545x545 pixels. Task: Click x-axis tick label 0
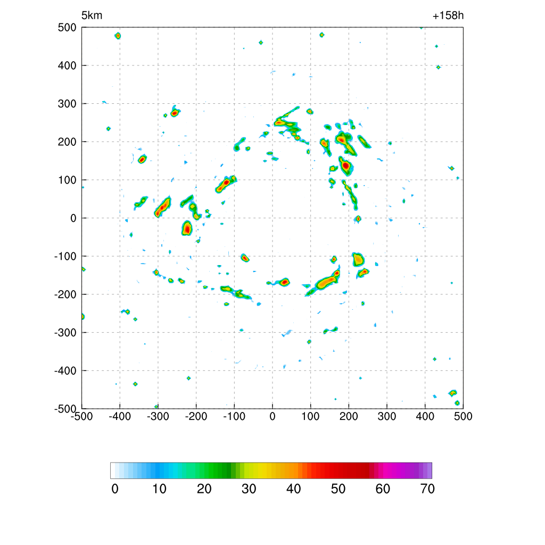point(272,416)
